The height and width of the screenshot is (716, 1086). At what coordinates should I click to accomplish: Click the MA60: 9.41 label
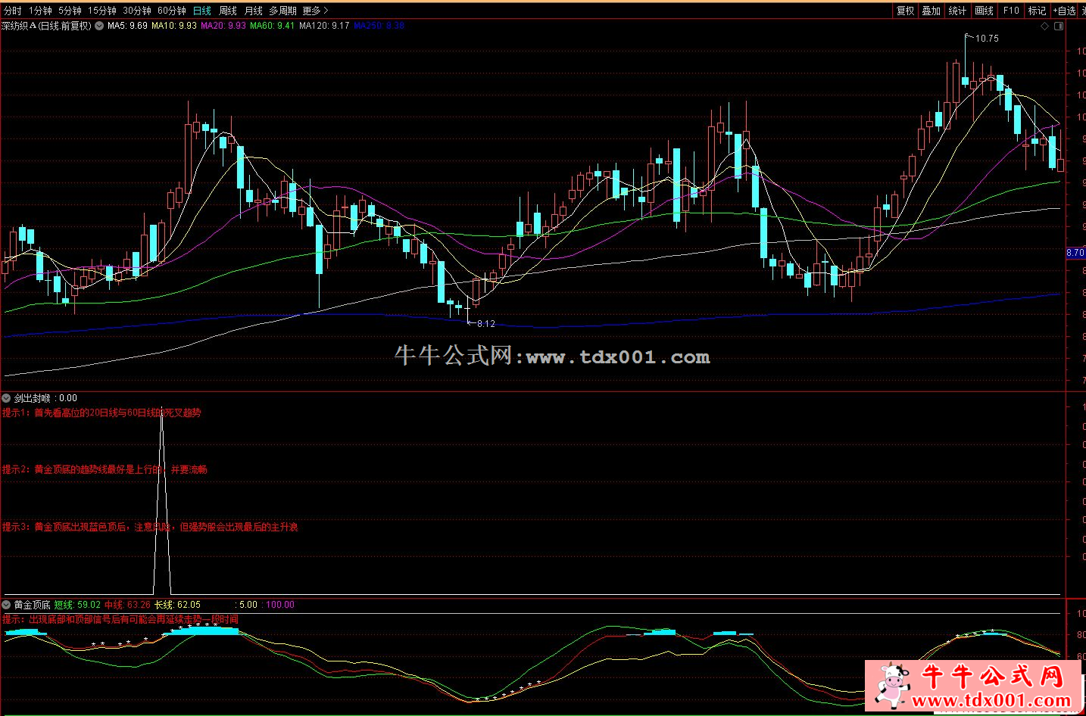click(272, 26)
